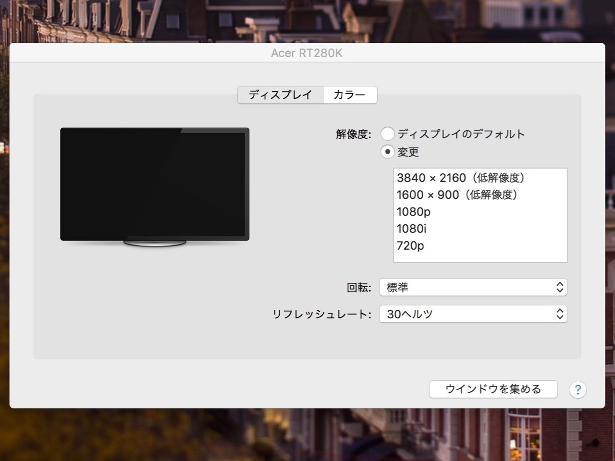The width and height of the screenshot is (615, 461).
Task: Pick 3840 × 2160 (低解像度) resolution
Action: pyautogui.click(x=480, y=178)
